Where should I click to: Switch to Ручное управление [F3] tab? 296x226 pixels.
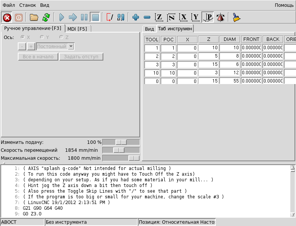33,28
